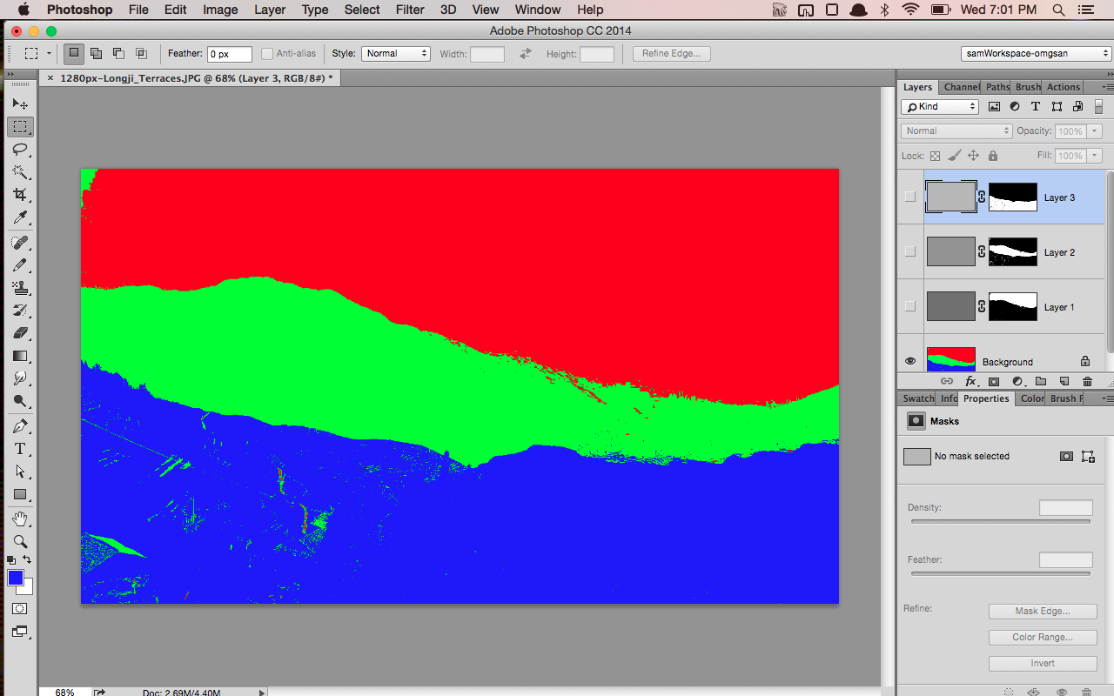Select the Horizontal Type tool

20,449
